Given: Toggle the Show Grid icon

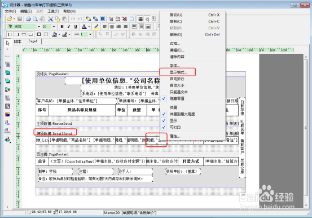Looking at the screenshot, I should [x=140, y=19].
